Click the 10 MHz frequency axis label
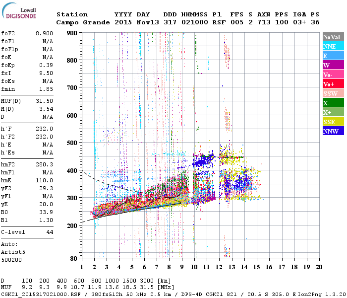347x298 pixels. [194, 267]
